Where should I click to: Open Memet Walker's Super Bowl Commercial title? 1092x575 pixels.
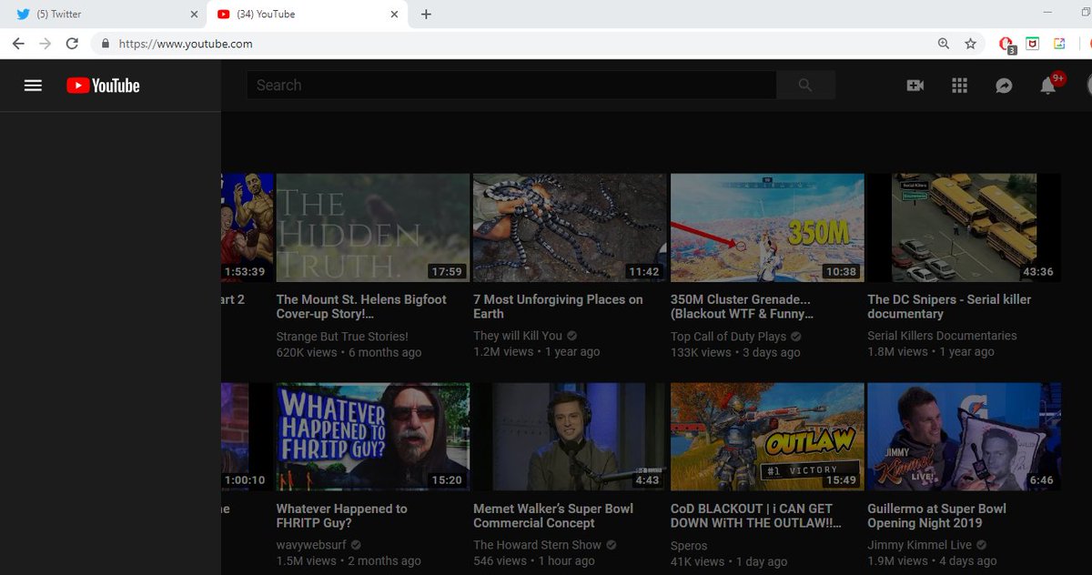pyautogui.click(x=553, y=516)
